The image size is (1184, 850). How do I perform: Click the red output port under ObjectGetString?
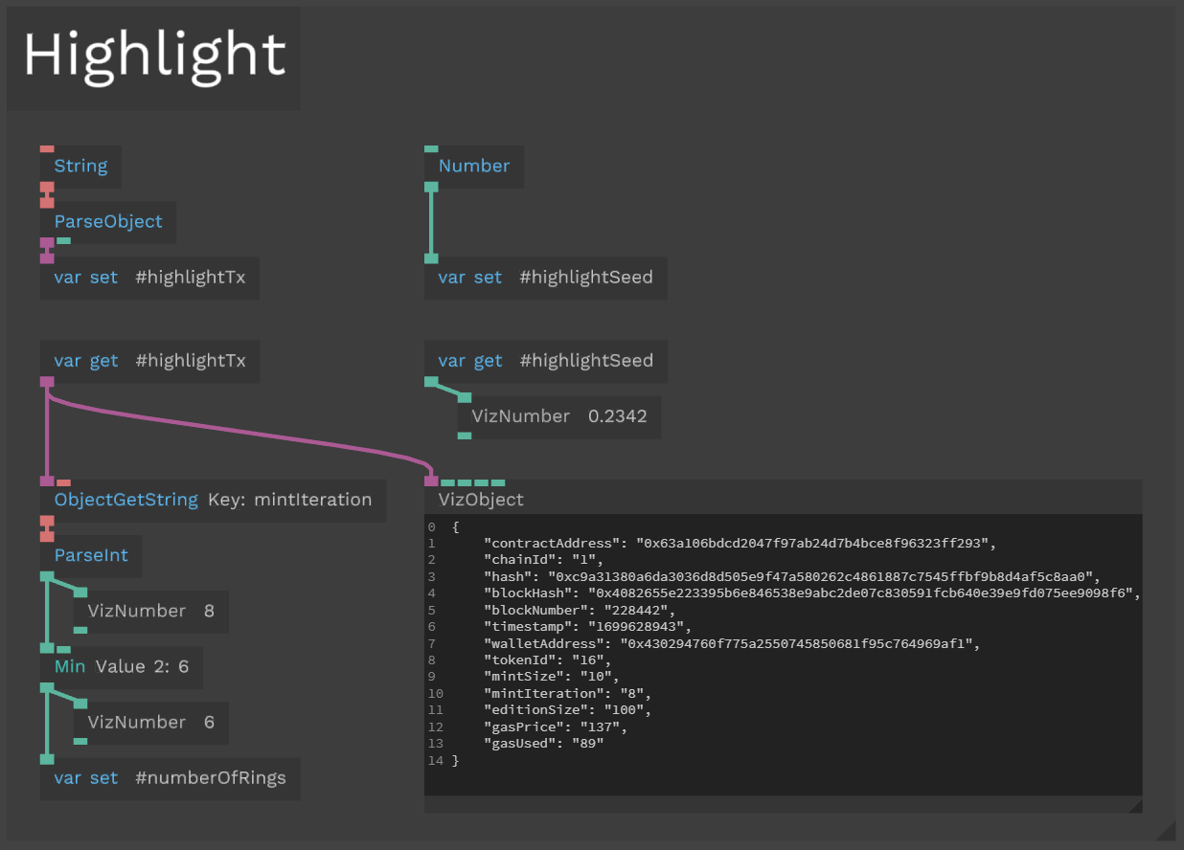click(x=47, y=522)
